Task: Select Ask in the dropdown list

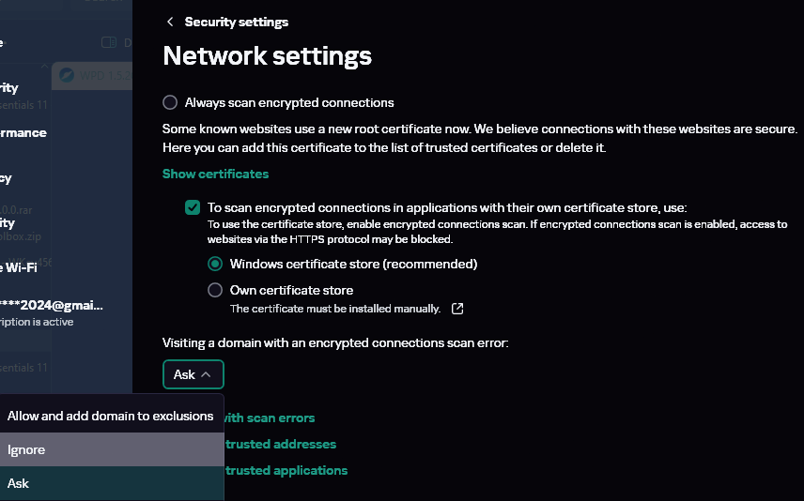Action: click(x=19, y=483)
